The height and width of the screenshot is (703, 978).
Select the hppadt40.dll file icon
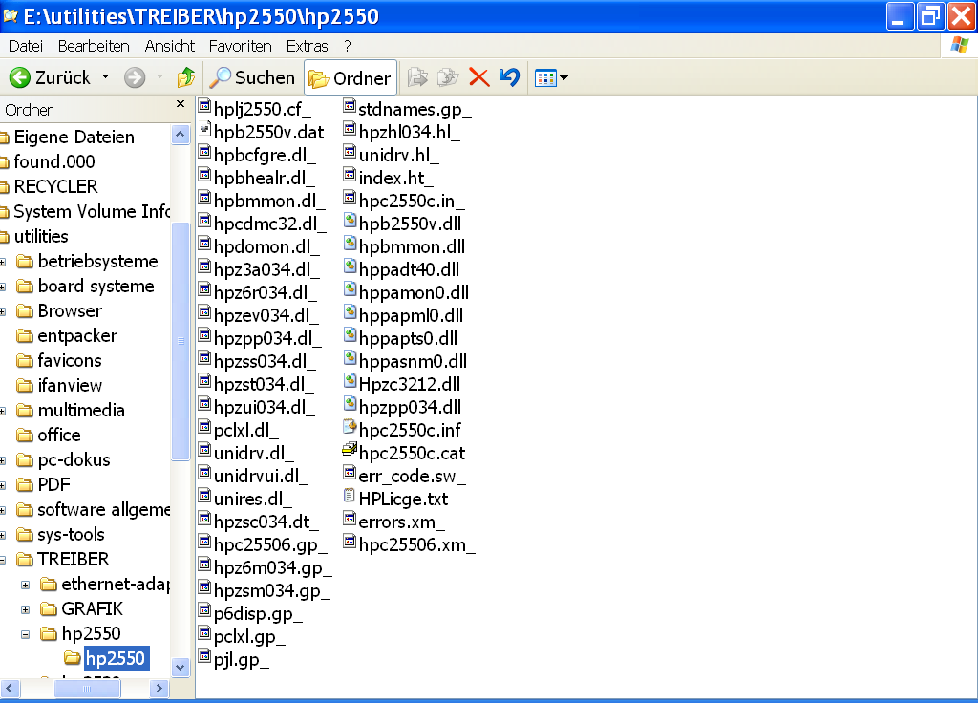[350, 267]
